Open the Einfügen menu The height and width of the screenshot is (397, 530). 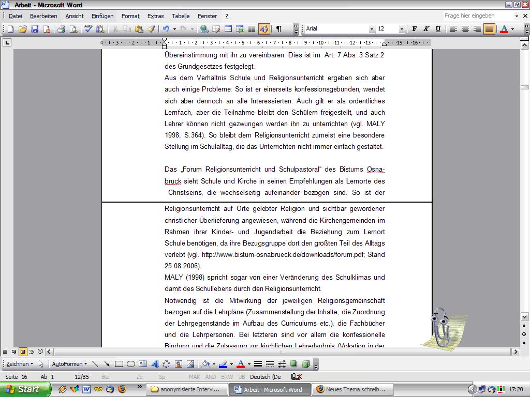click(102, 16)
